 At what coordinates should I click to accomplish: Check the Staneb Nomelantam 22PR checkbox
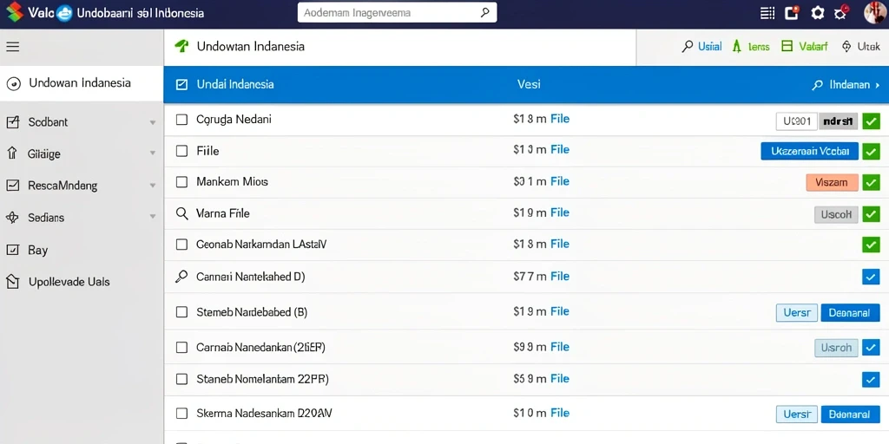(181, 378)
